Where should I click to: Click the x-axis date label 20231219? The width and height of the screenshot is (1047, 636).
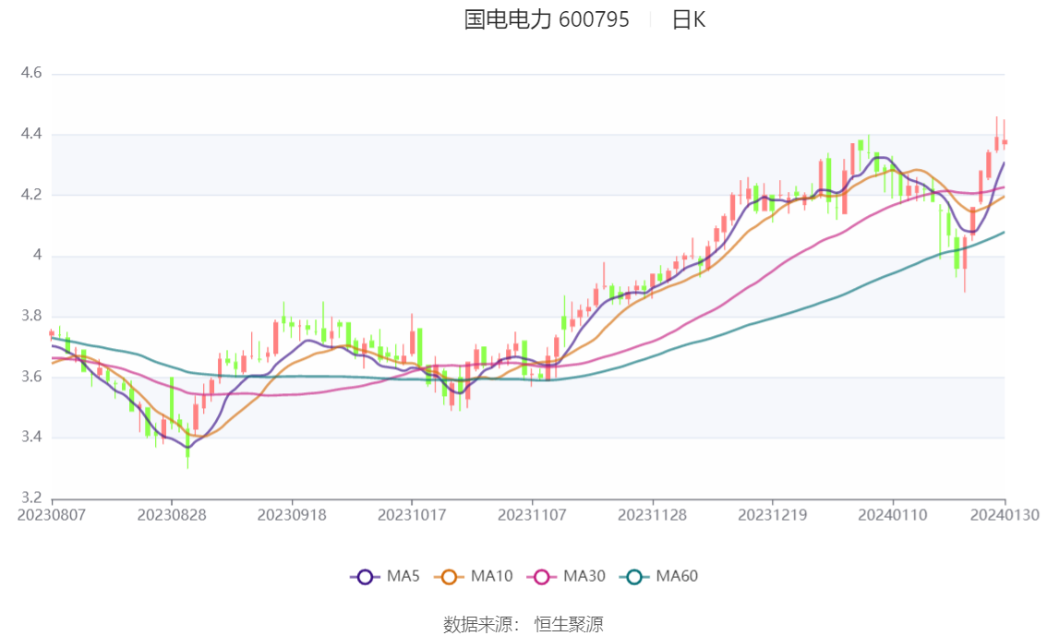(x=773, y=515)
